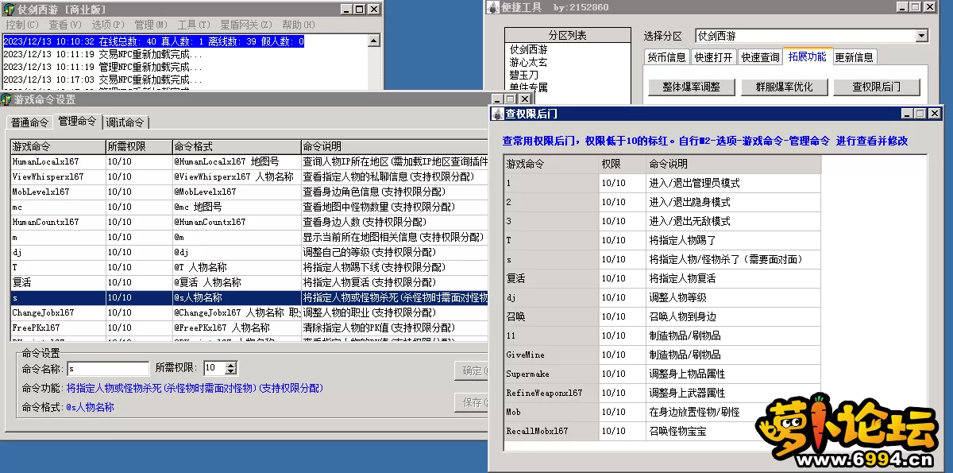Open the 帮助(H) menu
The image size is (953, 473).
pos(299,25)
